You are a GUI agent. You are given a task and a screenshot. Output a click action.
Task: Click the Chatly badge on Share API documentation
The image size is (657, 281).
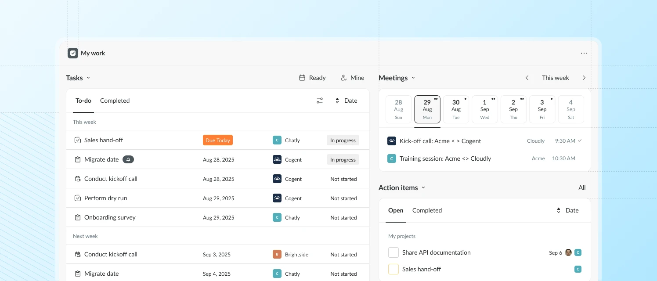click(578, 252)
